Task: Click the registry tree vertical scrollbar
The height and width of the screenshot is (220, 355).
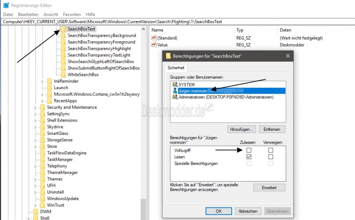Action: click(143, 133)
